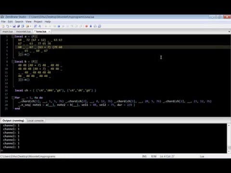Open the Project menu

(x=38, y=22)
